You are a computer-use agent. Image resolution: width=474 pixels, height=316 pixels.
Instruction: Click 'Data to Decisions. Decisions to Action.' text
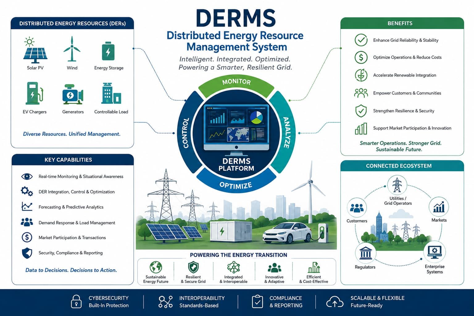[x=71, y=270]
